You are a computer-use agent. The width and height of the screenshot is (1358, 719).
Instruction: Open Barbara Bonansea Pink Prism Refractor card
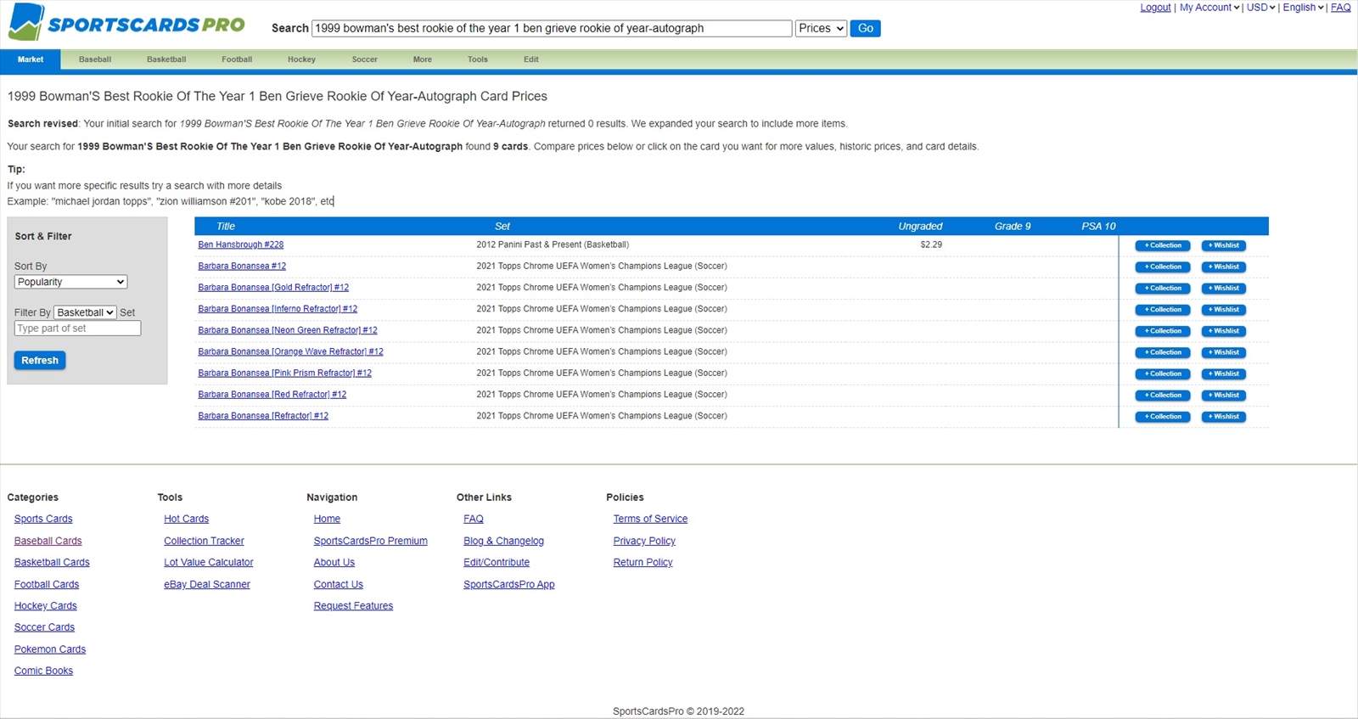tap(285, 373)
